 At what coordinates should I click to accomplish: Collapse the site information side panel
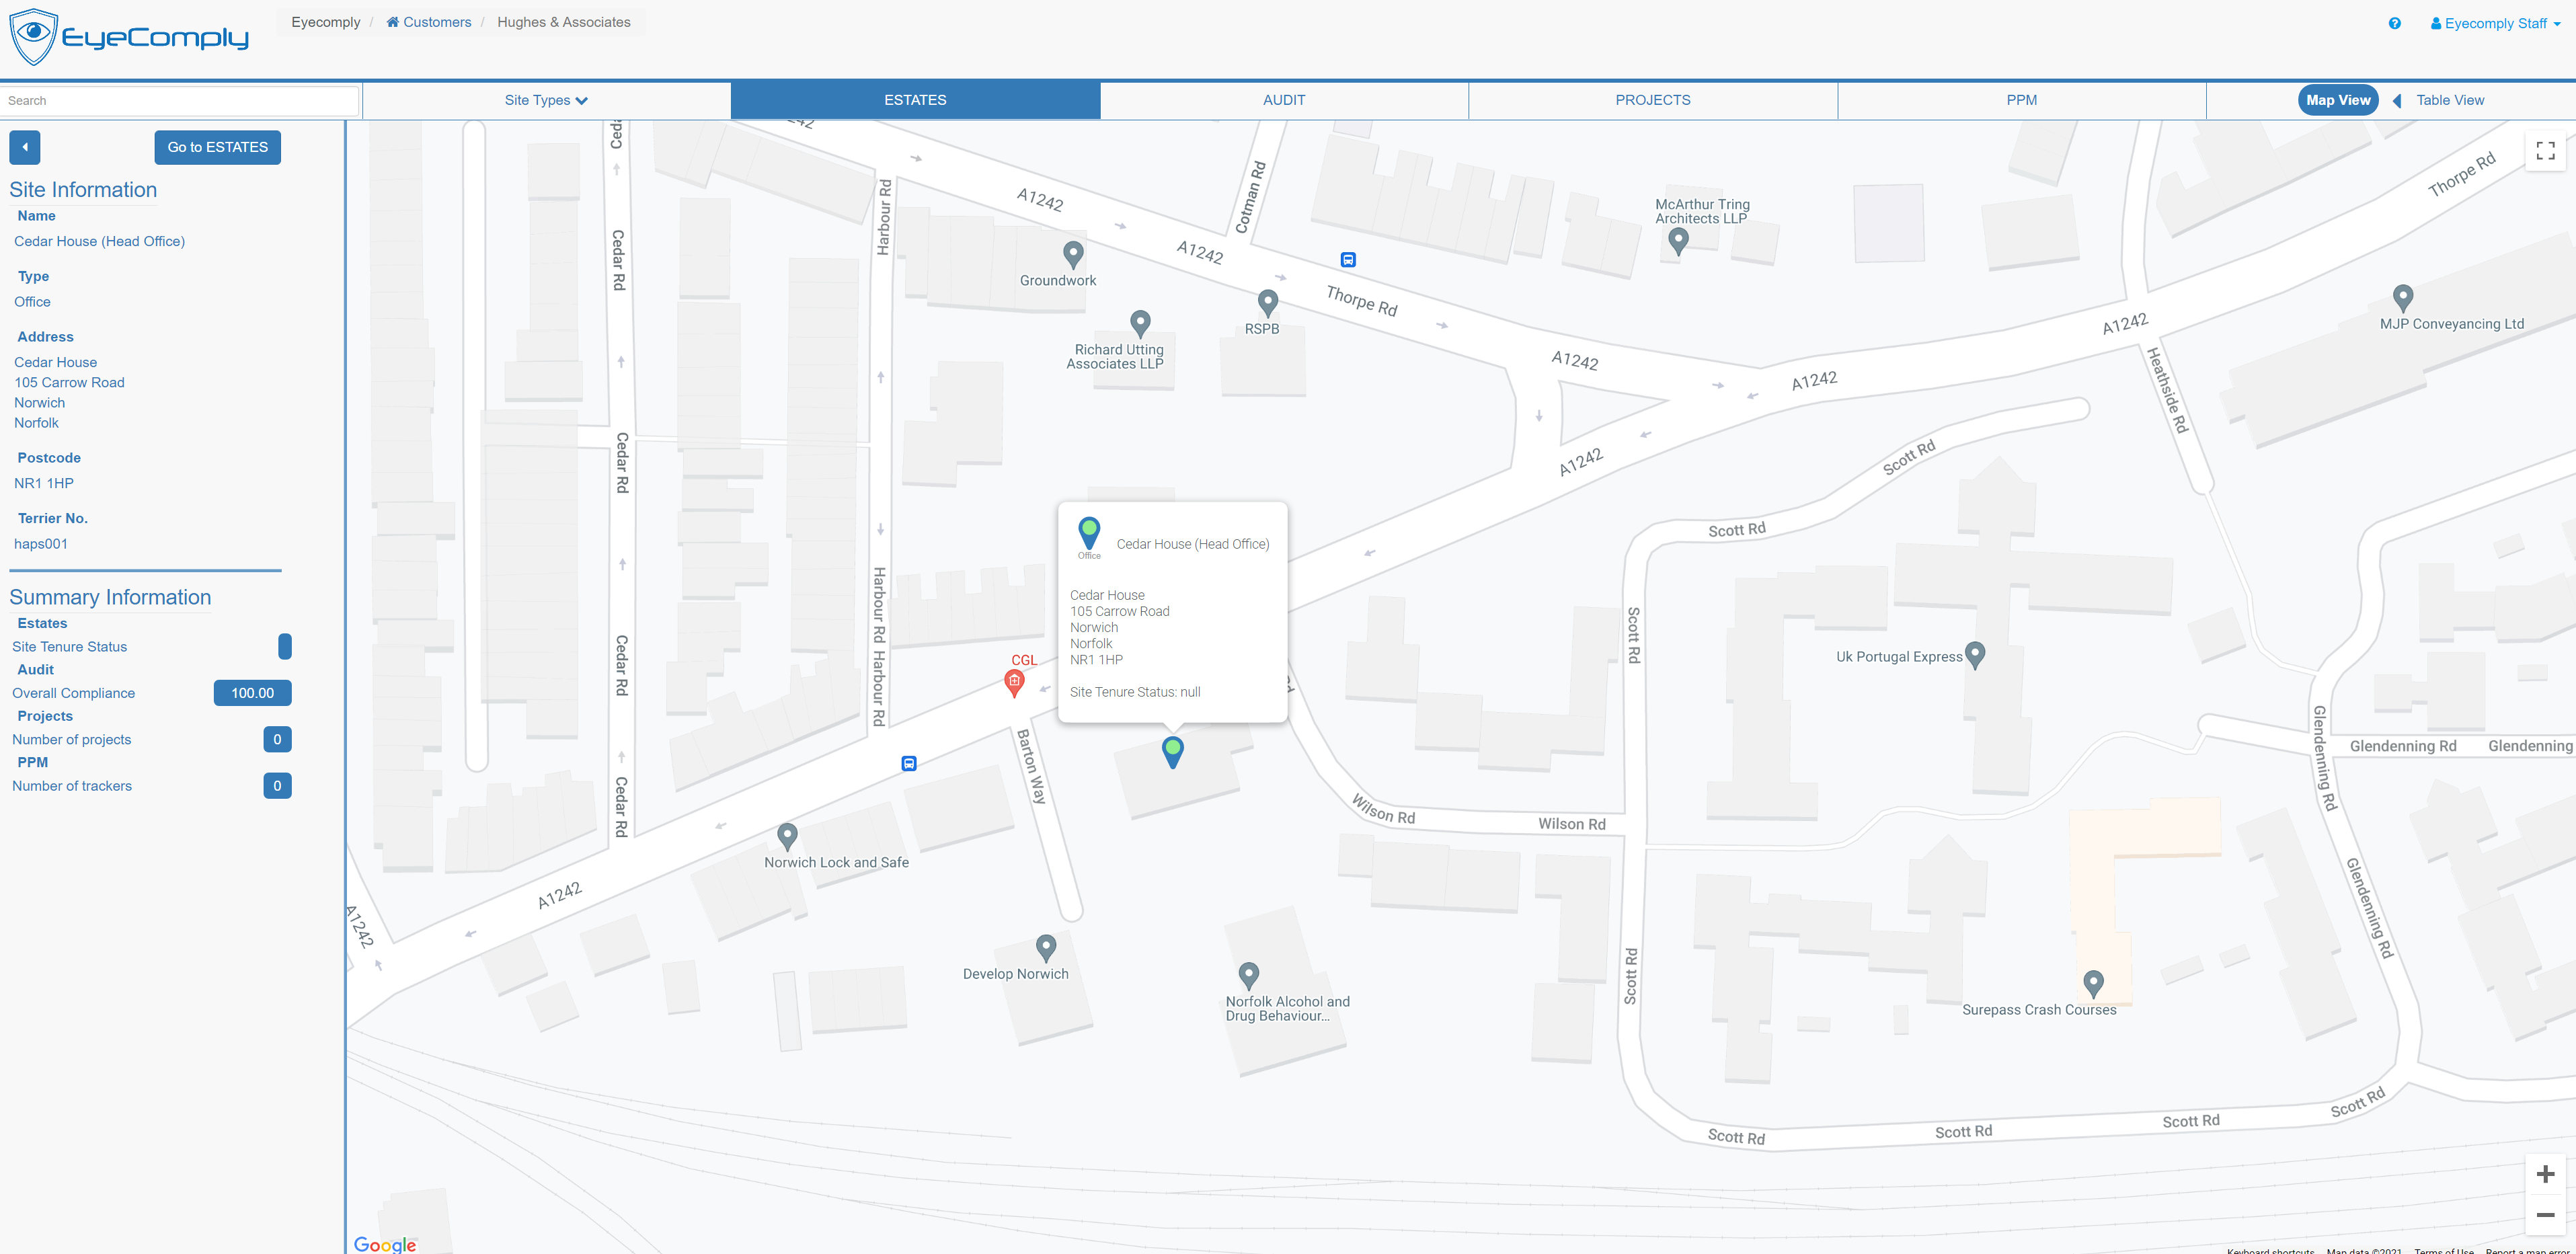pyautogui.click(x=25, y=147)
